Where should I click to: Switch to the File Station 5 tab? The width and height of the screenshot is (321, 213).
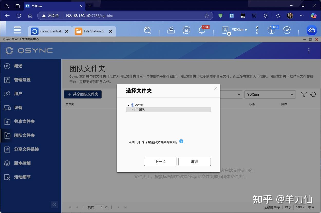coord(94,31)
